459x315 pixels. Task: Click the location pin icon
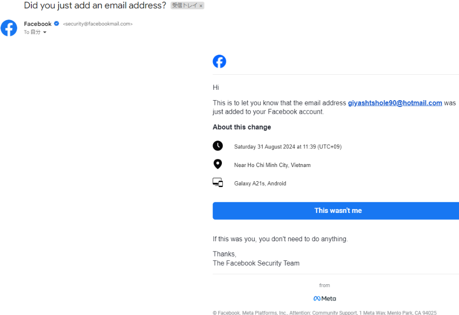point(218,165)
